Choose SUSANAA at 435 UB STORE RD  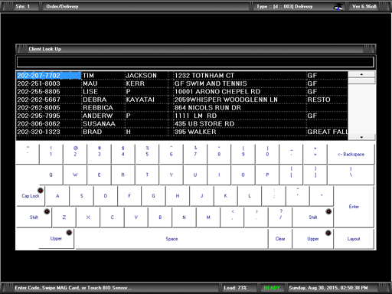click(x=182, y=124)
